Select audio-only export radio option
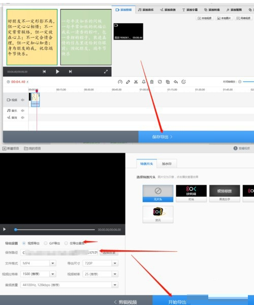This screenshot has height=305, width=254. tap(66, 243)
